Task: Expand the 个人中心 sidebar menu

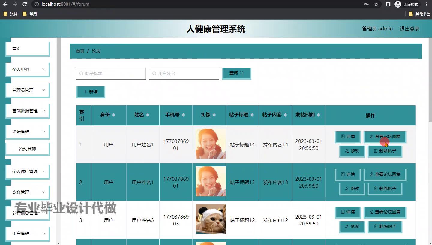Action: (27, 69)
